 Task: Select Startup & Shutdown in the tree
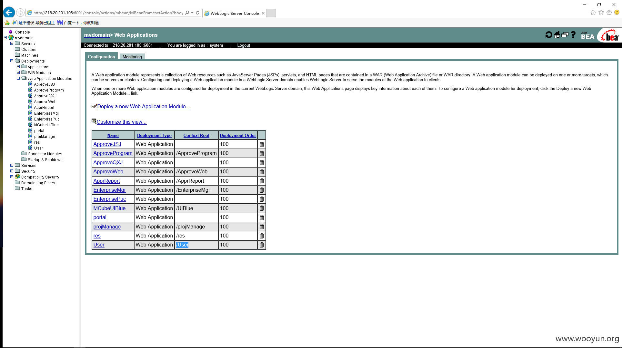pos(45,160)
